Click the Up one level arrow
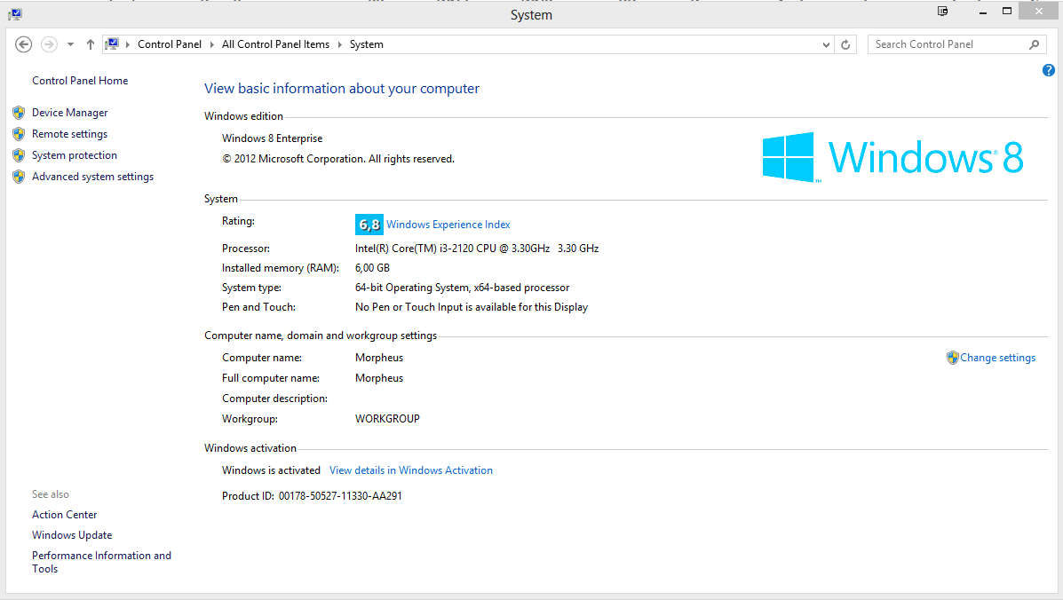This screenshot has height=600, width=1063. [90, 44]
